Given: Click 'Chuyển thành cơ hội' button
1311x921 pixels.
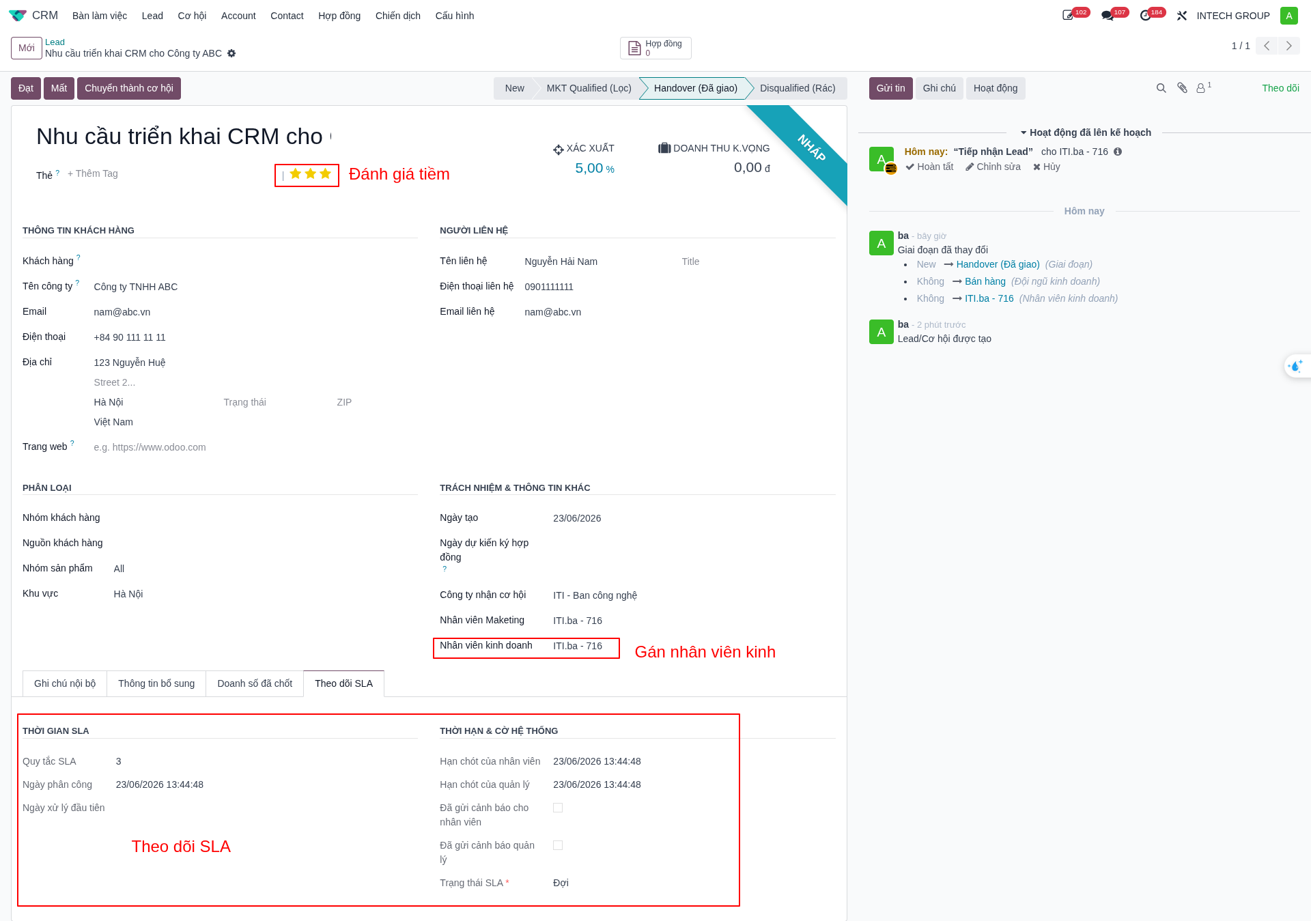Looking at the screenshot, I should (129, 88).
